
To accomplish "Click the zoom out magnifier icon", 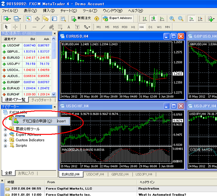I will click(x=180, y=18).
